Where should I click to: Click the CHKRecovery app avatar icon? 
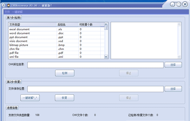[8, 5]
